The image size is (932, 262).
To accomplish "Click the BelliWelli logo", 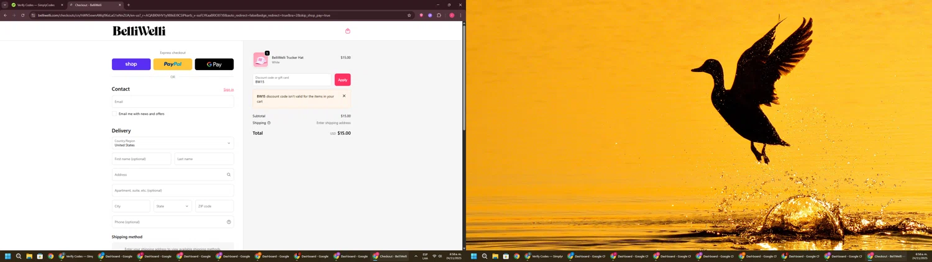I will tap(139, 30).
